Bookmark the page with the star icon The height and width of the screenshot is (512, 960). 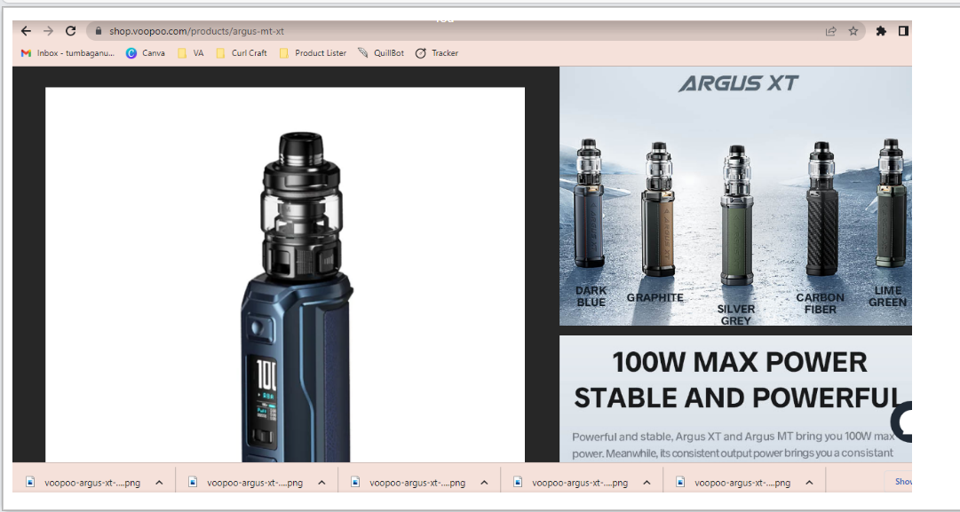coord(853,31)
